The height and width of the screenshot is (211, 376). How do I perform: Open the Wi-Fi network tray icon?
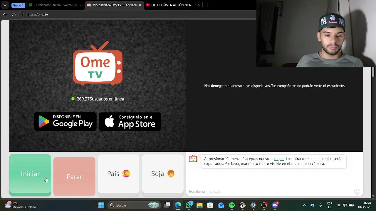coord(339,205)
